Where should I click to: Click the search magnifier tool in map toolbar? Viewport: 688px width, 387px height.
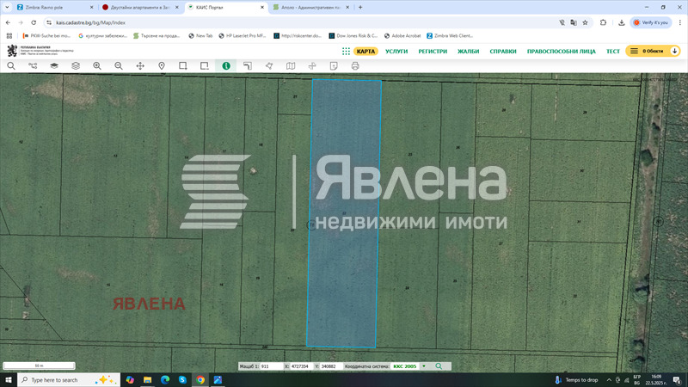[11, 65]
